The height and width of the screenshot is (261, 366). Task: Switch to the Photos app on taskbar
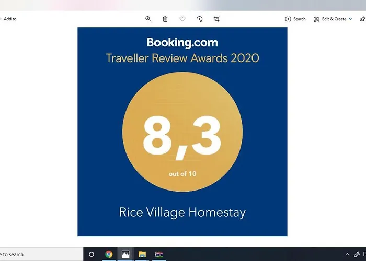coord(125,254)
